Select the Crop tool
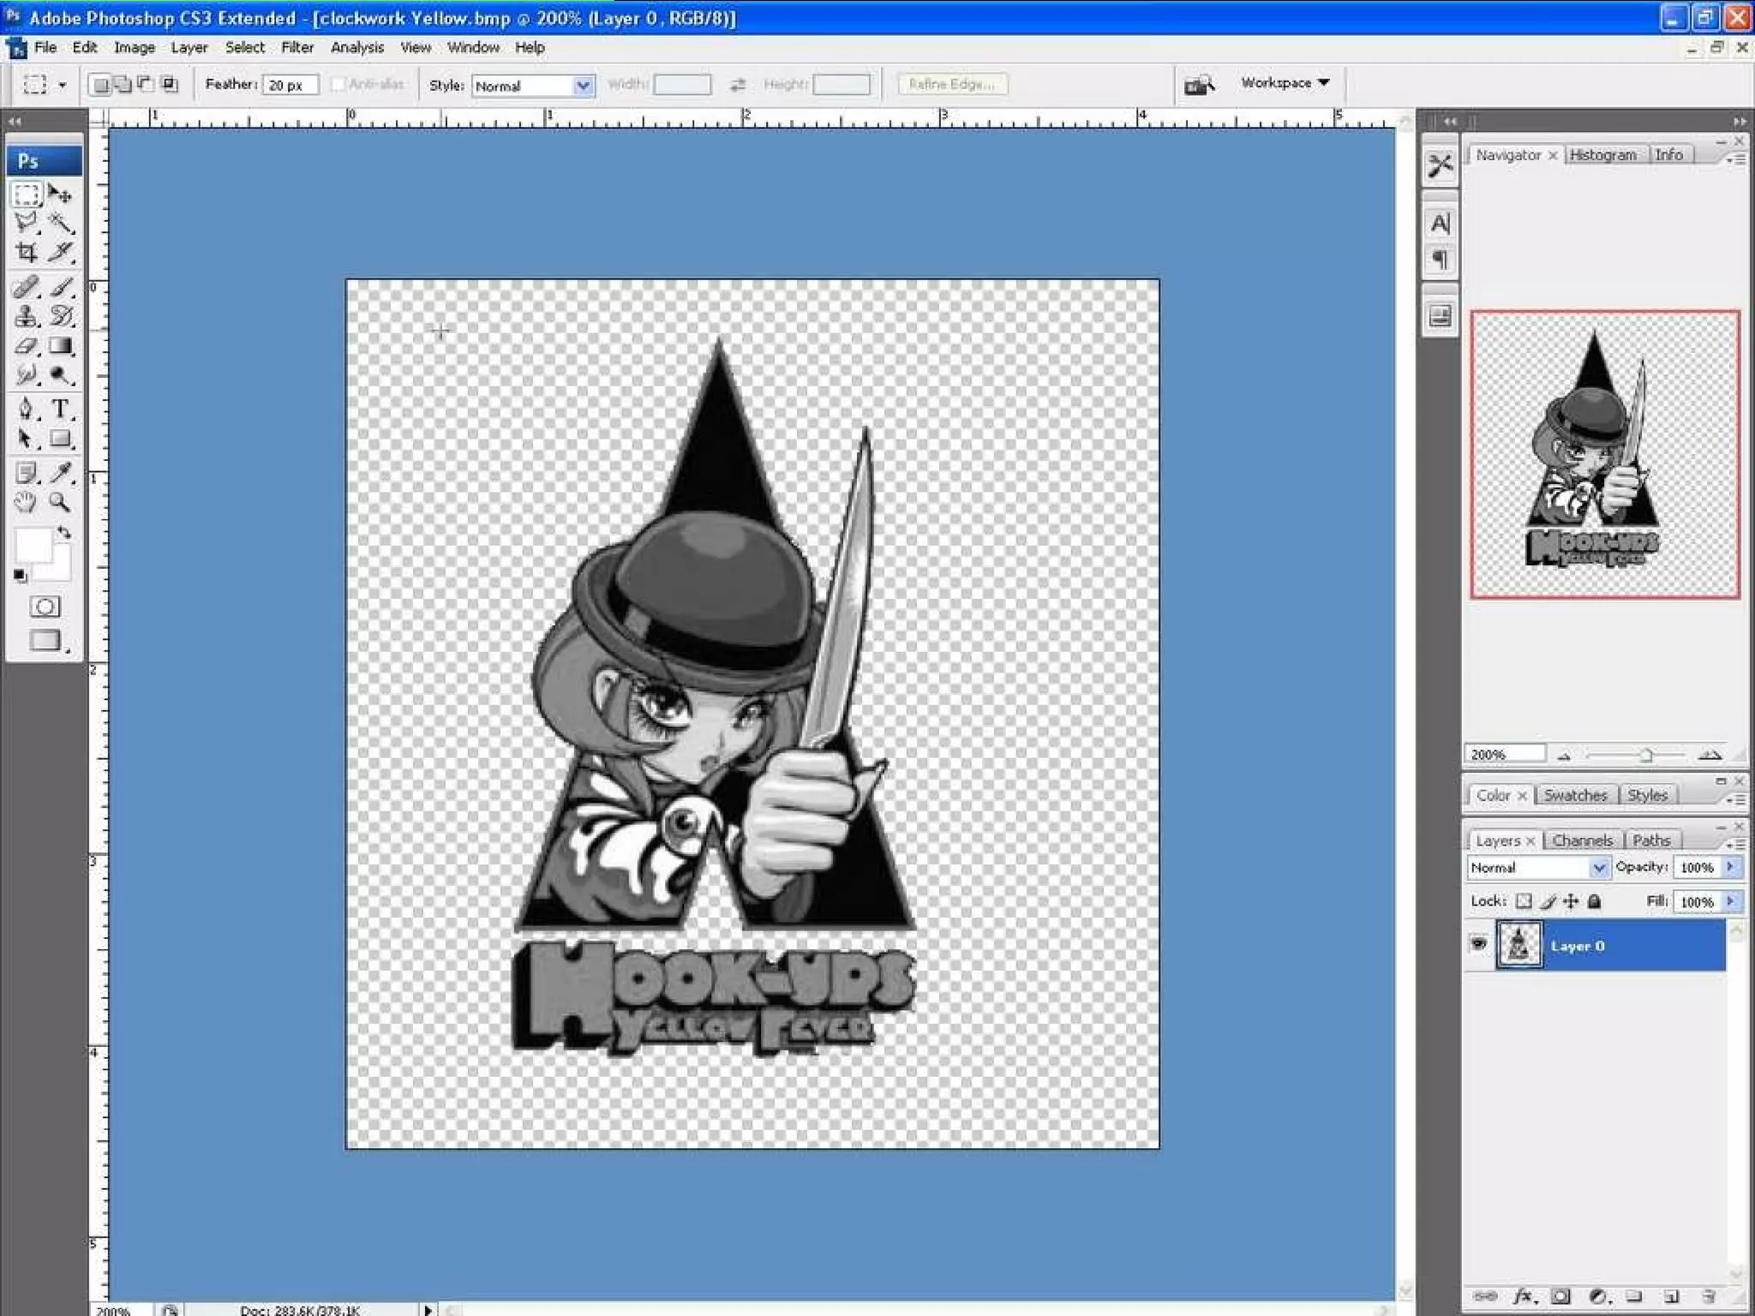This screenshot has width=1755, height=1316. coord(26,253)
